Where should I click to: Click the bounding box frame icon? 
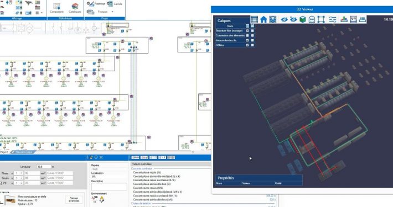point(321,19)
